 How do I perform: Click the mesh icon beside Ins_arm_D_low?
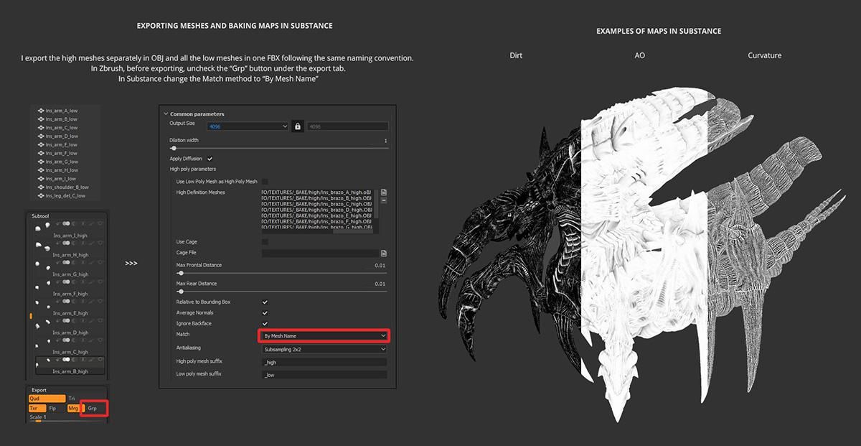[x=41, y=136]
